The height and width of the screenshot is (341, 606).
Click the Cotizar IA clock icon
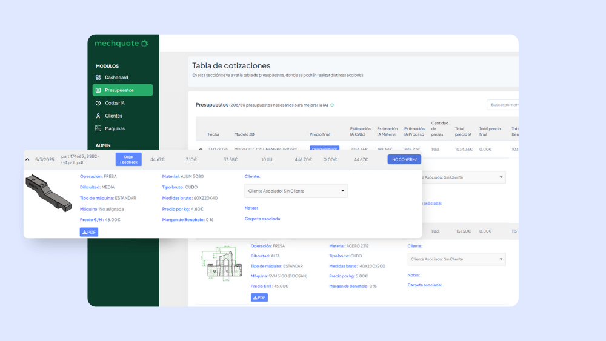tap(98, 103)
